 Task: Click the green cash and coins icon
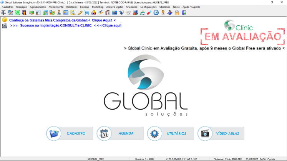point(31,13)
